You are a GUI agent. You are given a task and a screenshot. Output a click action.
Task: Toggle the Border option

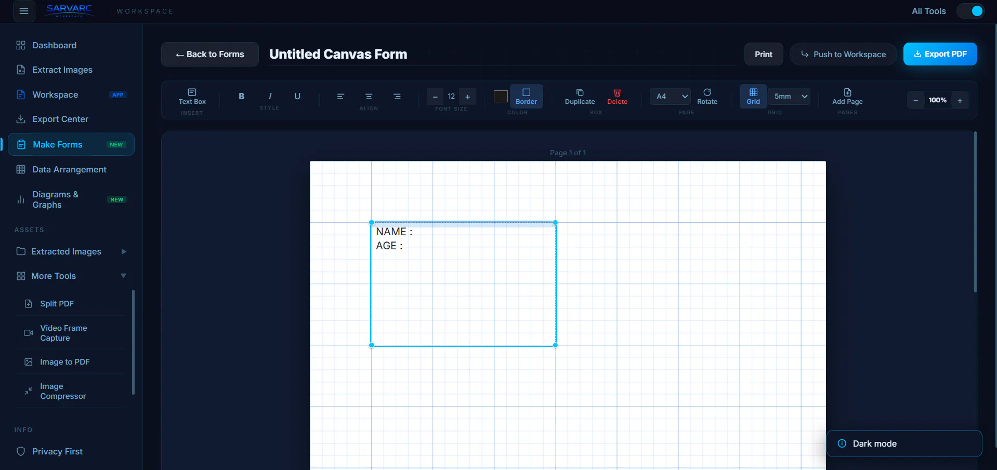pos(526,97)
